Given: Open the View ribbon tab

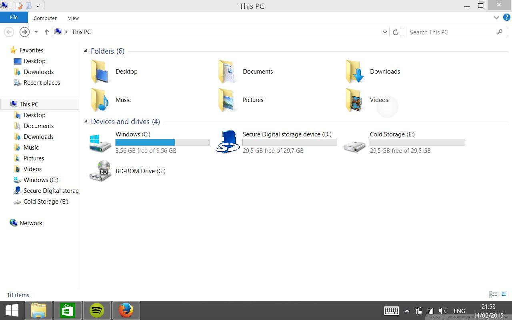Looking at the screenshot, I should (x=73, y=18).
